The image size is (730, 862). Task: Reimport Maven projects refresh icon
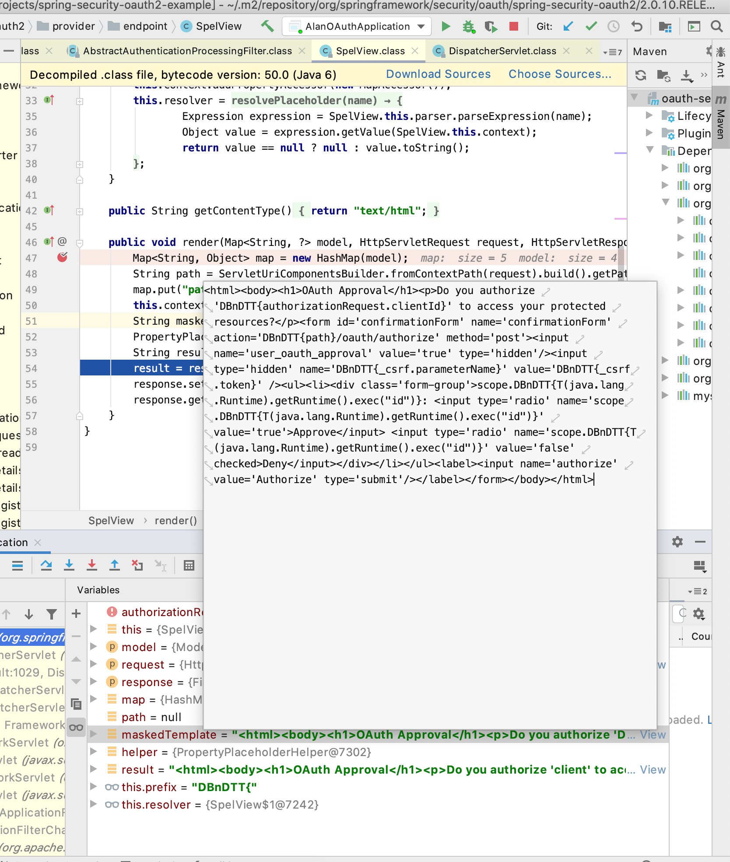(x=641, y=75)
